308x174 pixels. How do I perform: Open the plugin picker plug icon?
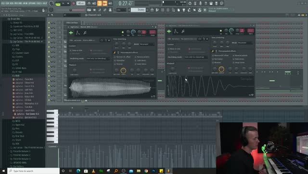184,10
